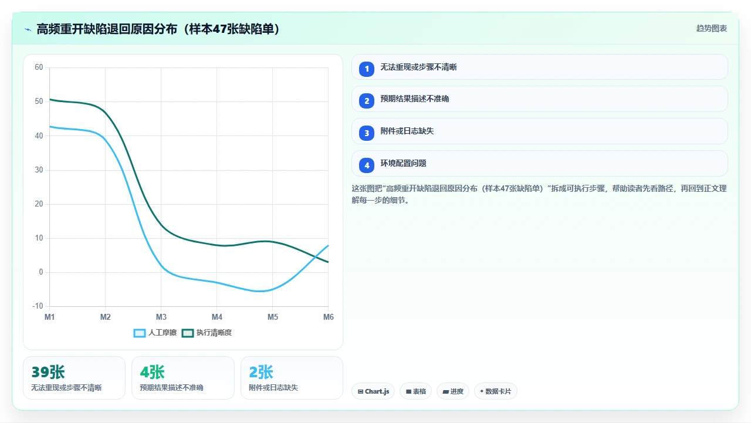Click the M5 axis label
The height and width of the screenshot is (423, 751).
point(273,317)
